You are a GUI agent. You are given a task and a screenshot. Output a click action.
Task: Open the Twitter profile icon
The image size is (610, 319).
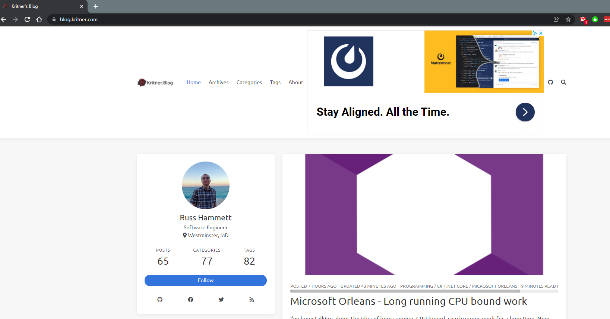(221, 300)
